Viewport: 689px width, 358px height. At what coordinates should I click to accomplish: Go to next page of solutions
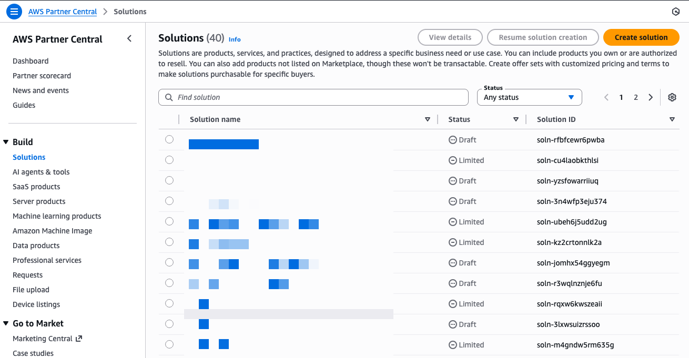point(651,97)
